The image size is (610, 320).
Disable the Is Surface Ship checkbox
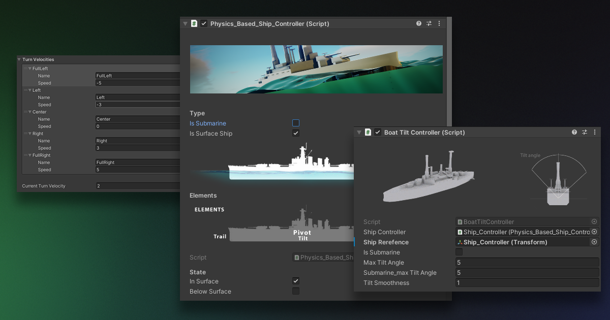tap(295, 133)
